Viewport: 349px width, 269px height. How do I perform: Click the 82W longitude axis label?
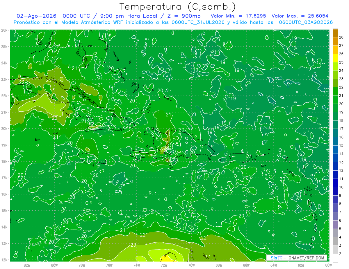(27, 265)
